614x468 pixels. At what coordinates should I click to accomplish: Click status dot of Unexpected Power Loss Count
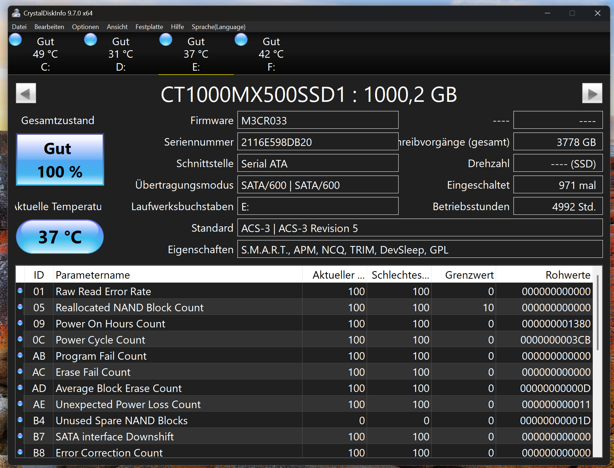click(20, 403)
